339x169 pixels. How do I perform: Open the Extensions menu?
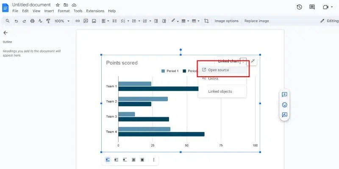[x=95, y=11]
